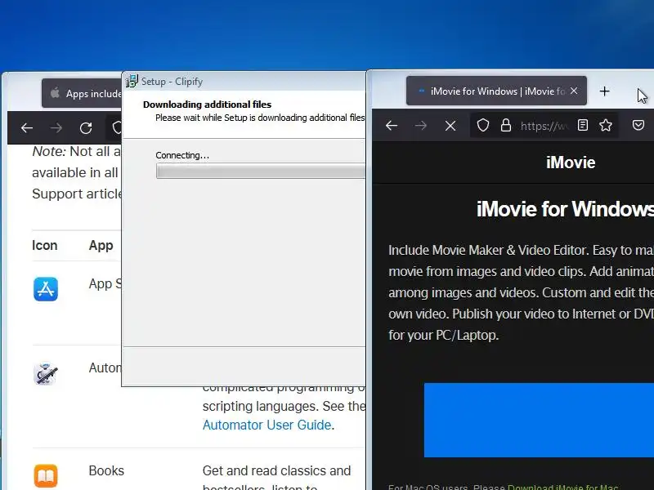Click the orange Books app icon
Viewport: 654px width, 490px height.
[46, 476]
